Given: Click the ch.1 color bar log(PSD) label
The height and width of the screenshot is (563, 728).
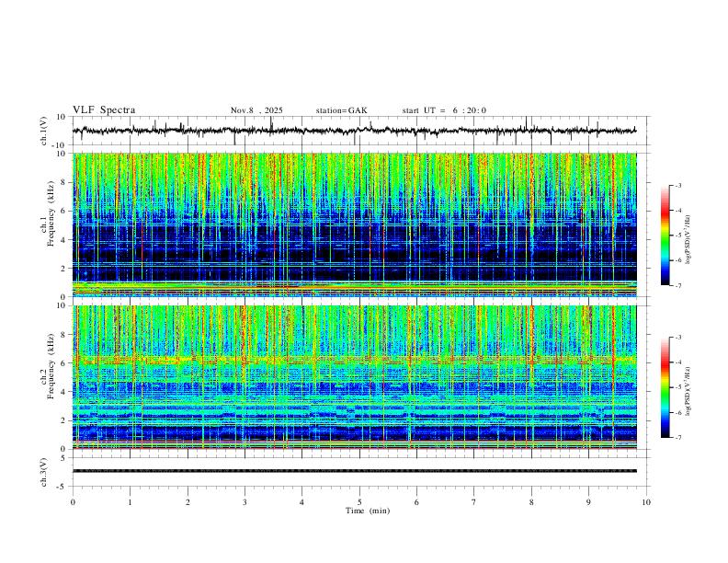Looking at the screenshot, I should 688,240.
